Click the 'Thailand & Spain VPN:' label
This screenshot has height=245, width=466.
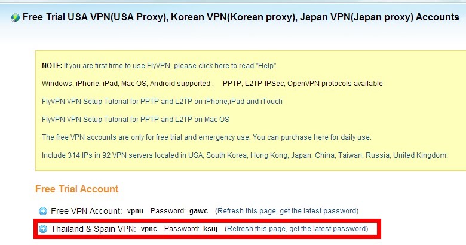click(x=93, y=229)
